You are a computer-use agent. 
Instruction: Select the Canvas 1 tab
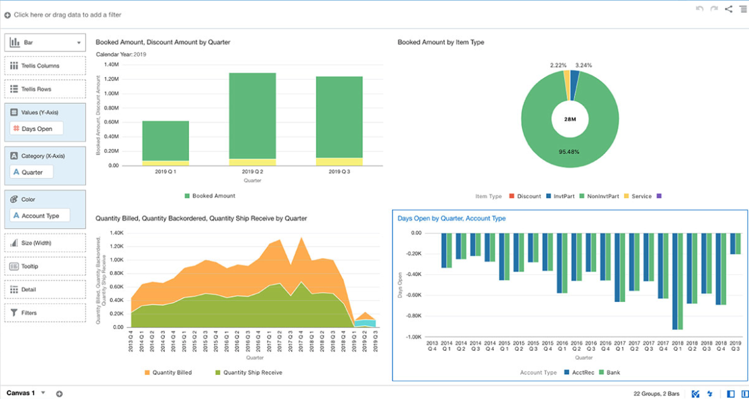(x=20, y=393)
